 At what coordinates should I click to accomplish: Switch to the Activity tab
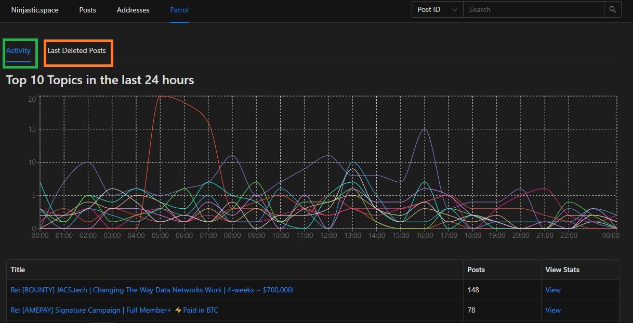tap(19, 50)
